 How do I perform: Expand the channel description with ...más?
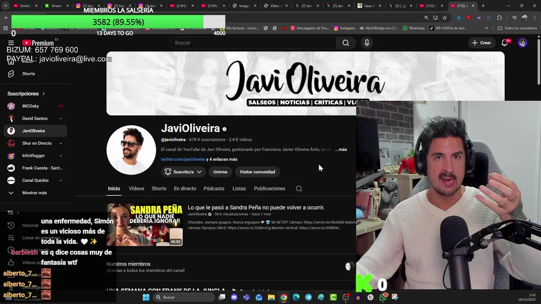pos(341,149)
